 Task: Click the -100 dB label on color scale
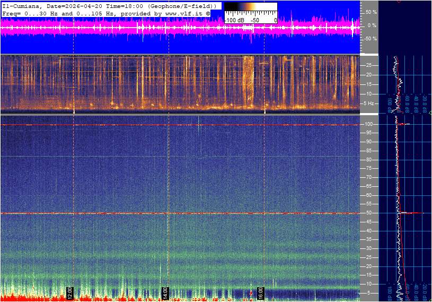click(234, 20)
